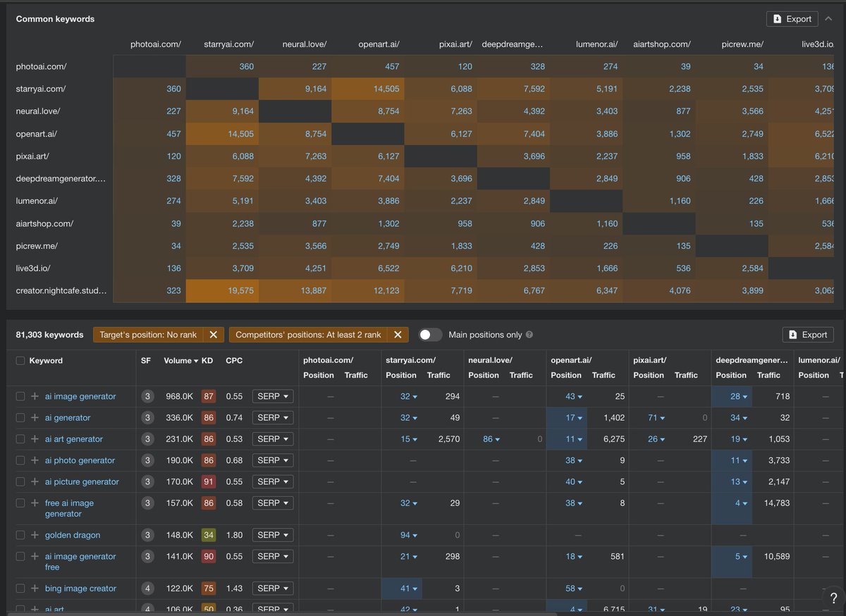The image size is (846, 616).
Task: Open Competitors' positions: At least 2 rank filter
Action: coord(308,335)
